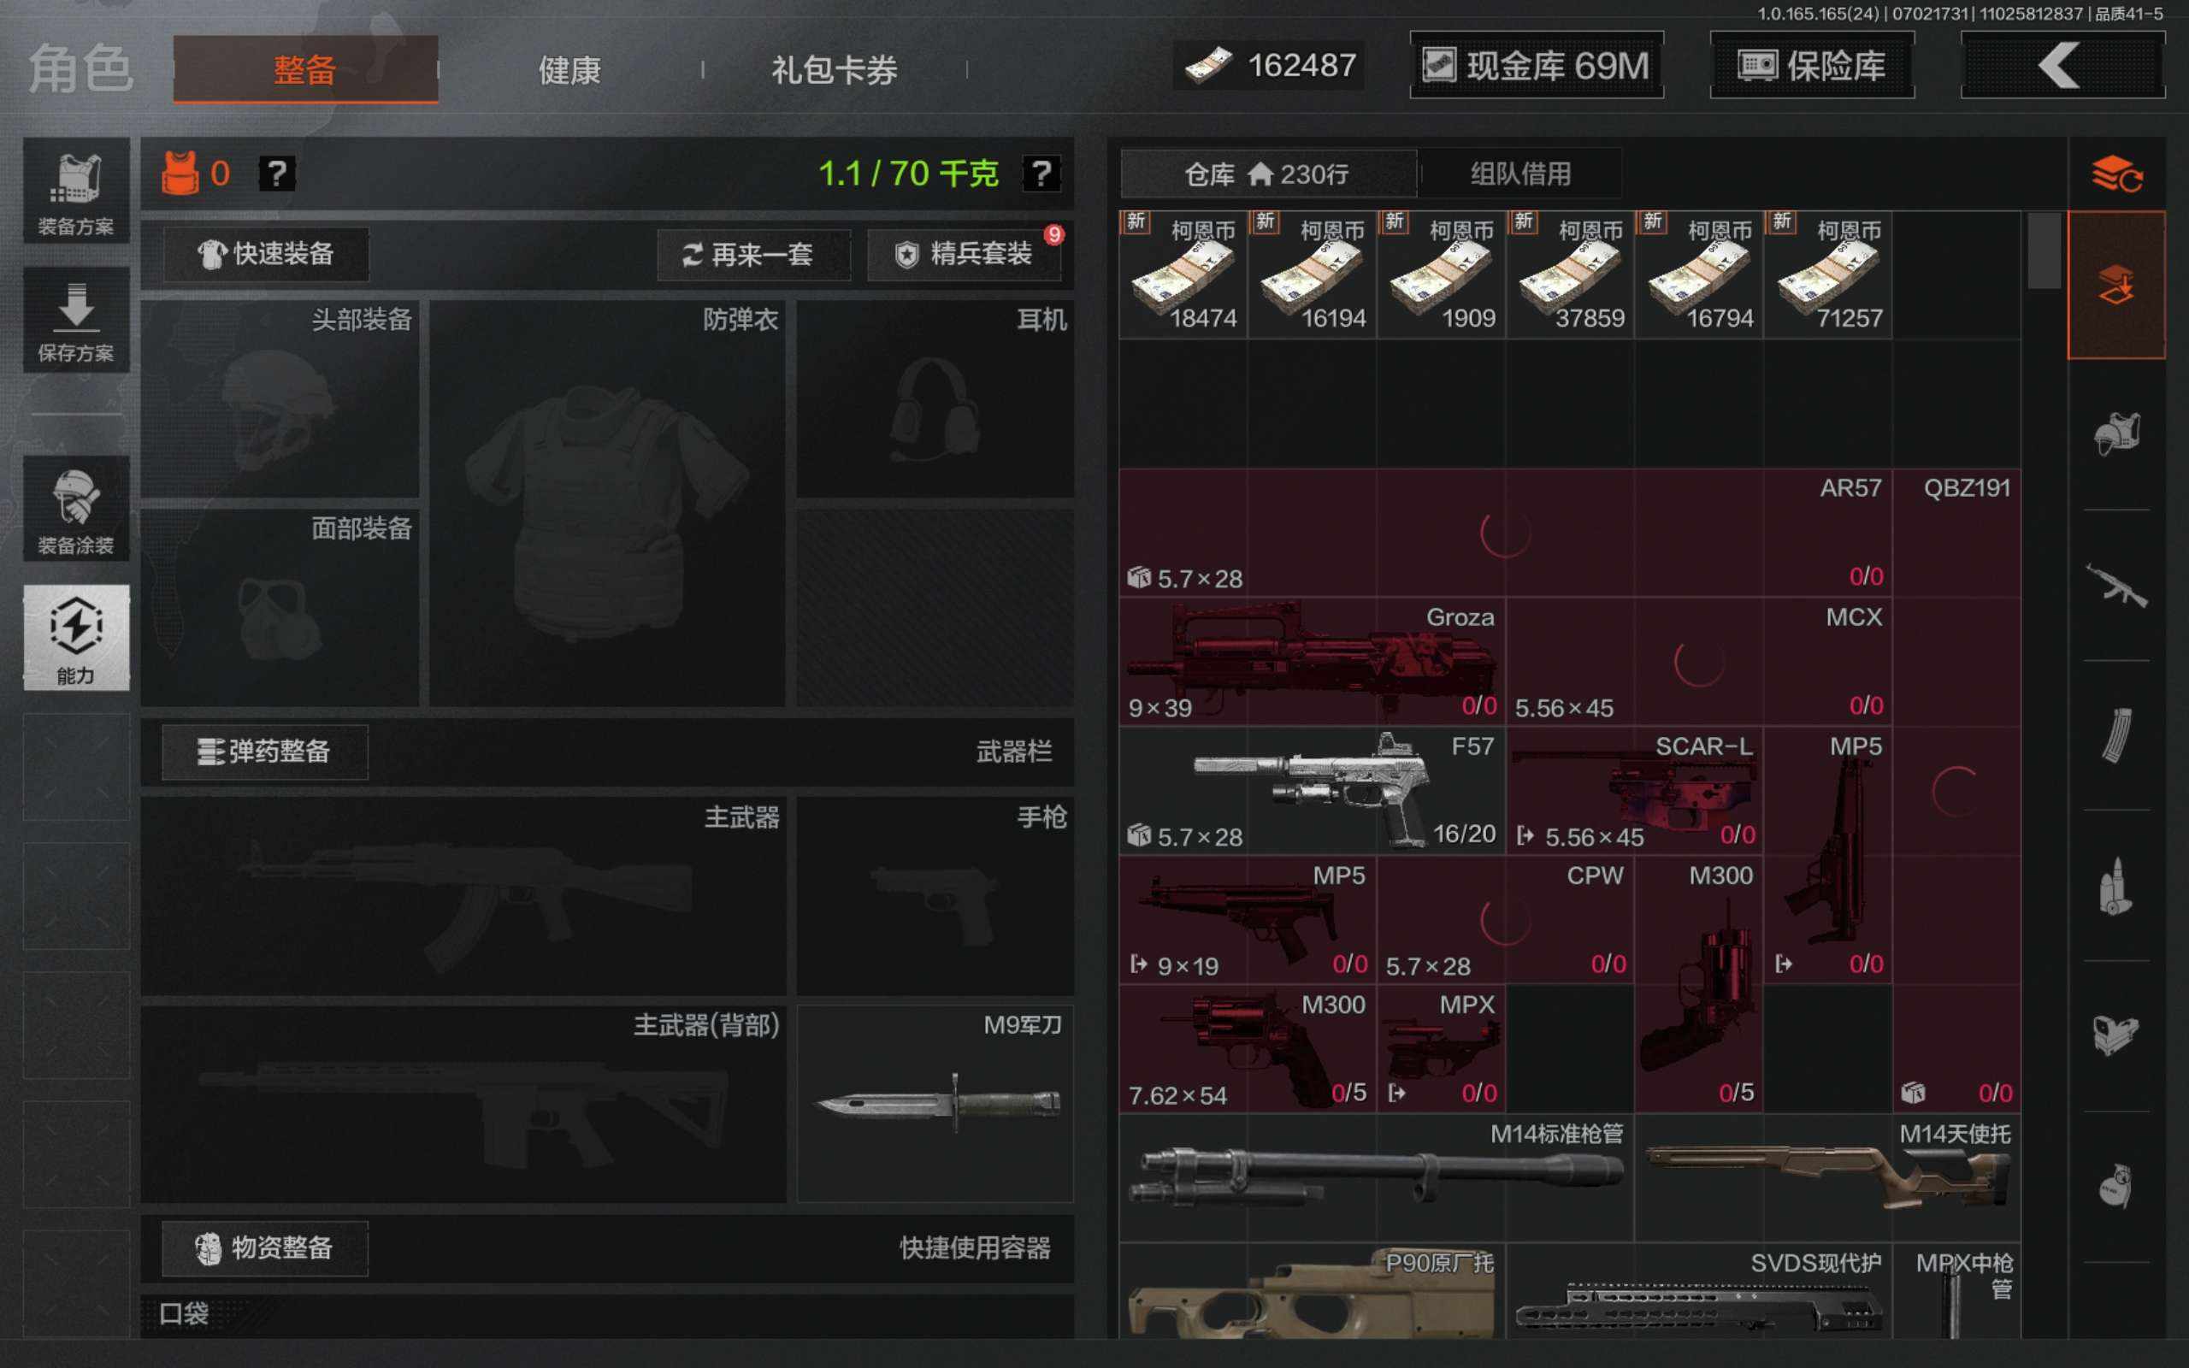Click the 物资整备 button
2189x1368 pixels.
(x=265, y=1248)
